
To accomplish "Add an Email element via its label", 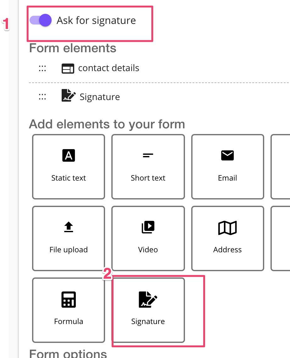I will click(227, 178).
